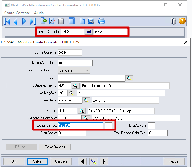The height and width of the screenshot is (167, 192).
Task: Click the exit door icon
Action: [x=173, y=21]
